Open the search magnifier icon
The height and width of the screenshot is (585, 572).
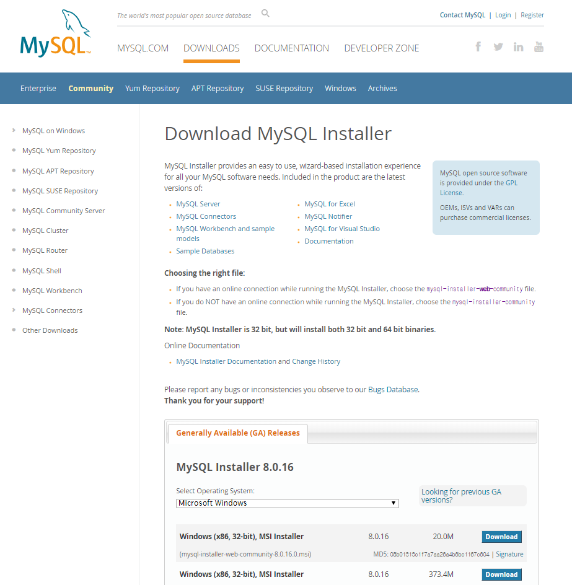point(265,14)
